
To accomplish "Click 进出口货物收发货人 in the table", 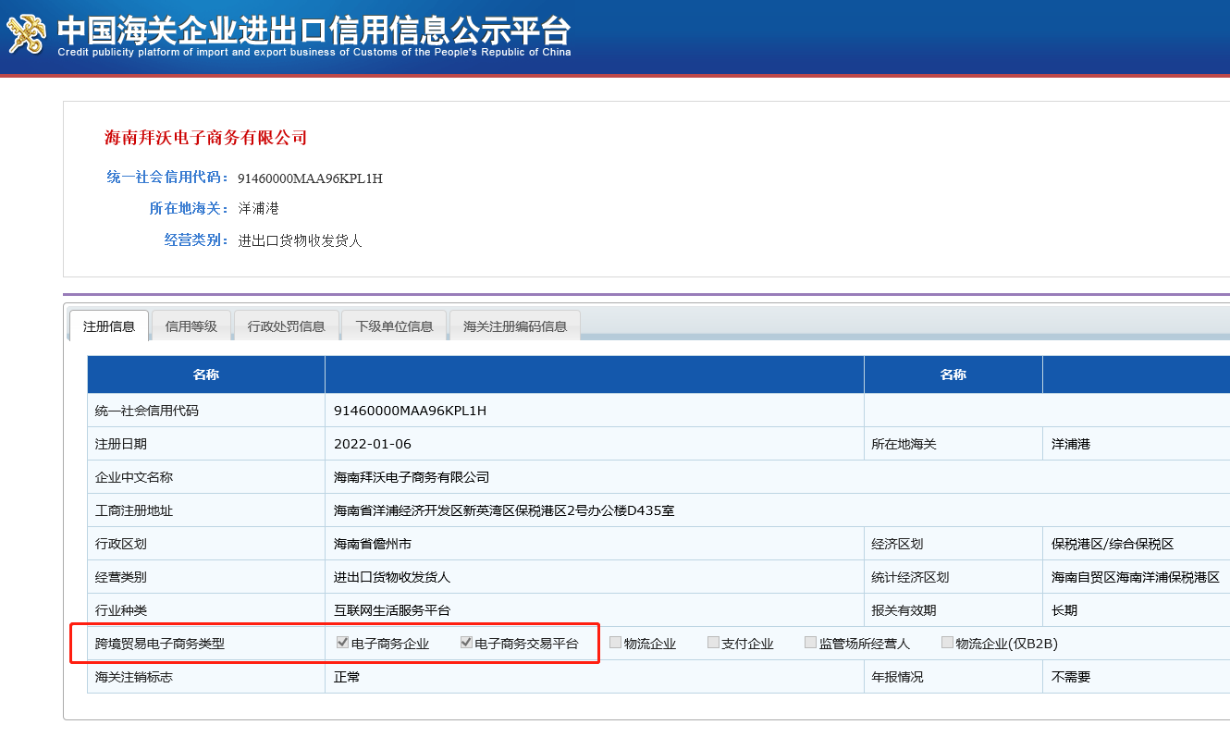I will tap(392, 577).
